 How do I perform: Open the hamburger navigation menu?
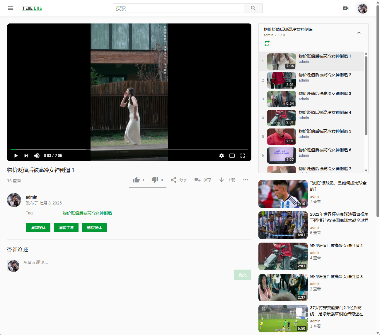click(11, 8)
